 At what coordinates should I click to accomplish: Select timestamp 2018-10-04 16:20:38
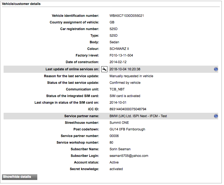click(125, 69)
